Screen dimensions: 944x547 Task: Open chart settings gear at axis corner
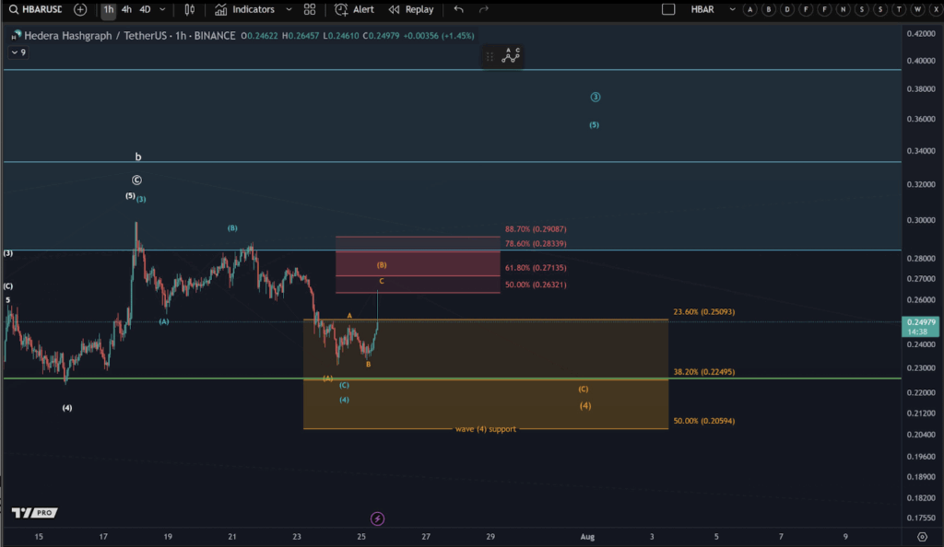922,537
